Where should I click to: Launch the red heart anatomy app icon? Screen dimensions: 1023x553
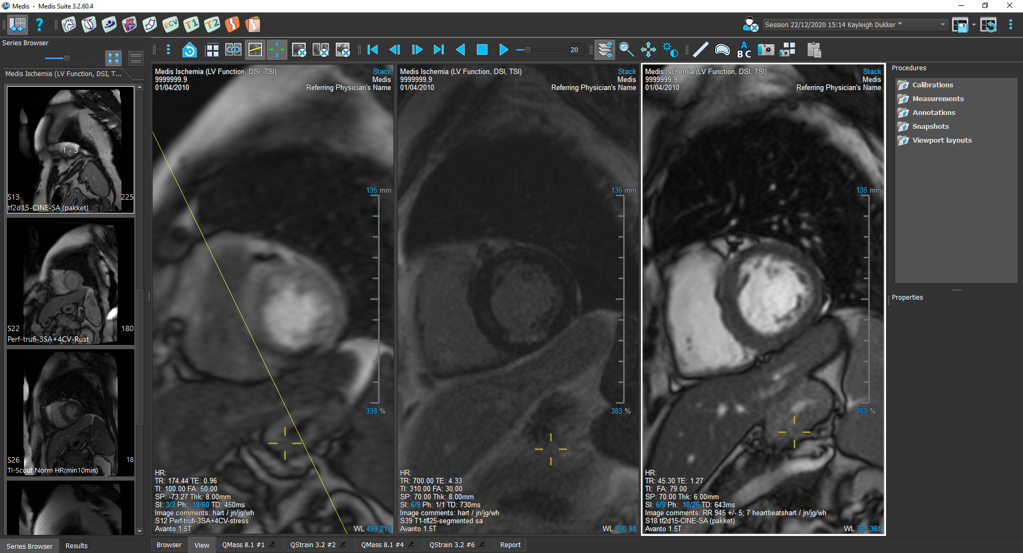(x=129, y=24)
